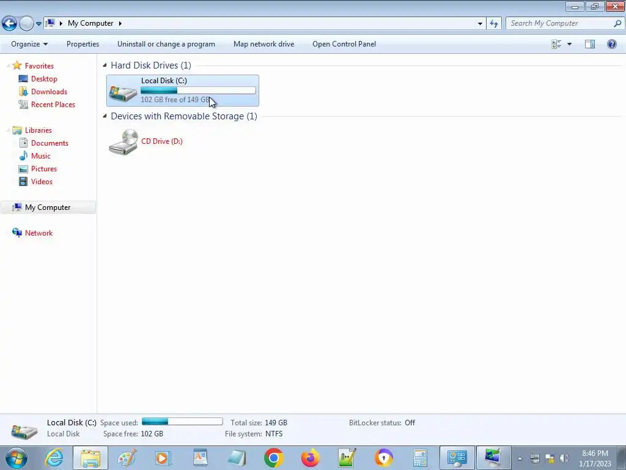Open Windows Media Player from the taskbar
The width and height of the screenshot is (626, 470).
tap(163, 458)
